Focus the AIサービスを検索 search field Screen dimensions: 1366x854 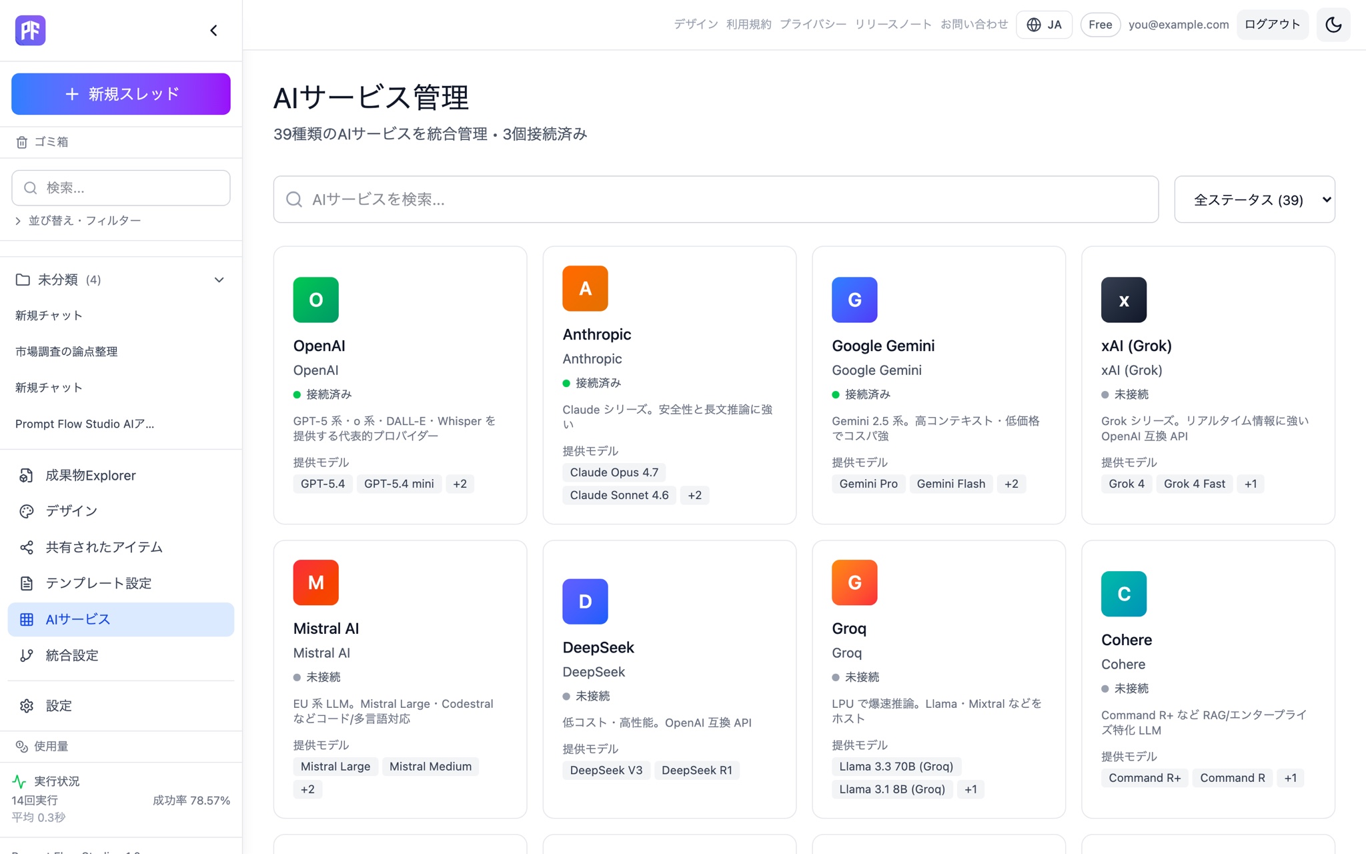coord(716,199)
